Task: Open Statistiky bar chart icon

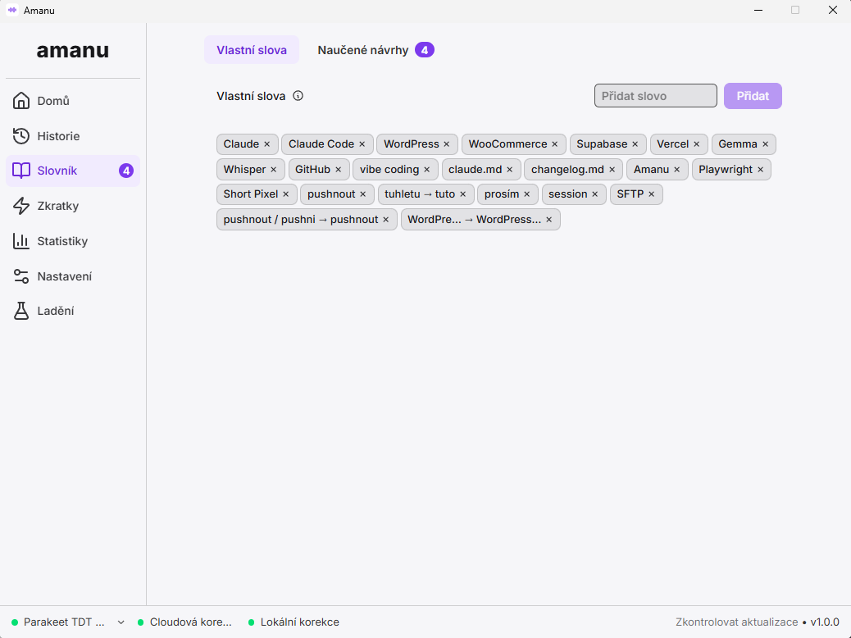Action: pos(21,241)
